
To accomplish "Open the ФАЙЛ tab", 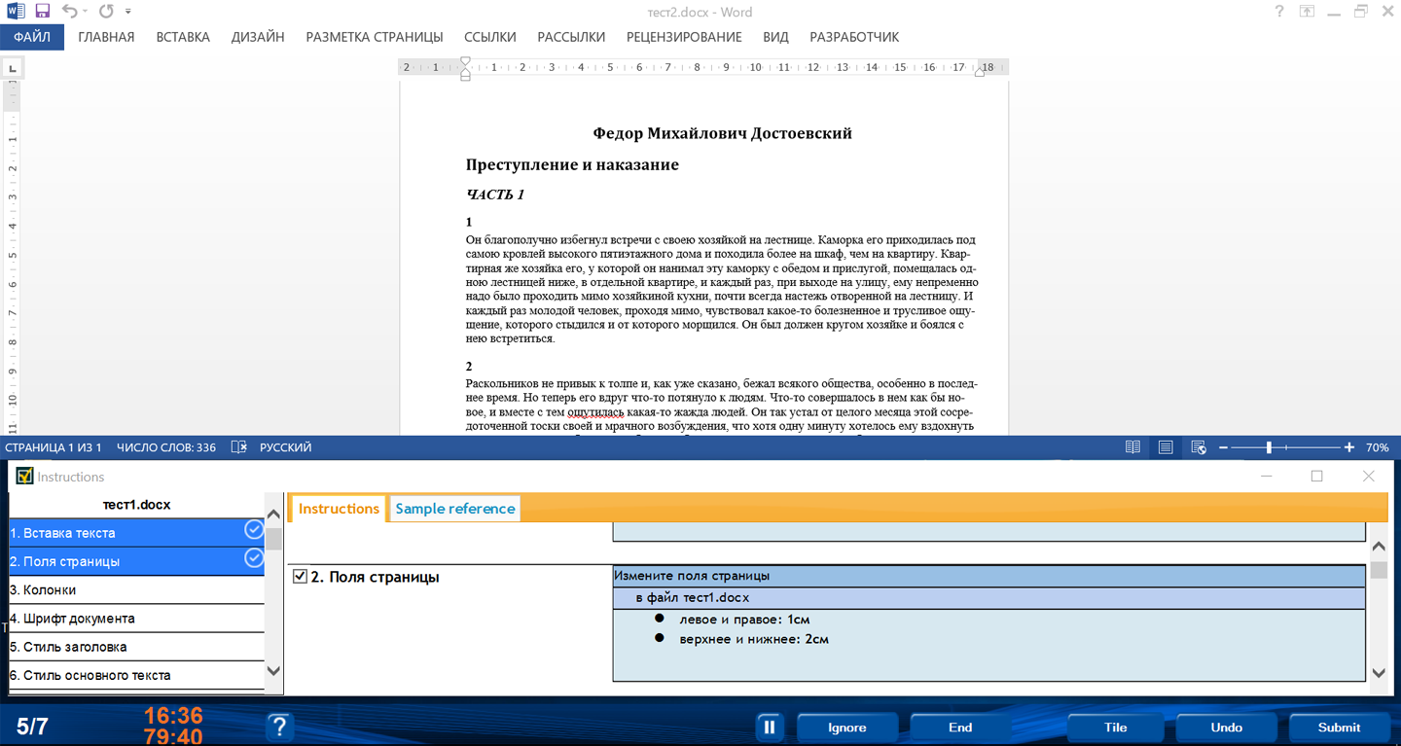I will point(32,37).
